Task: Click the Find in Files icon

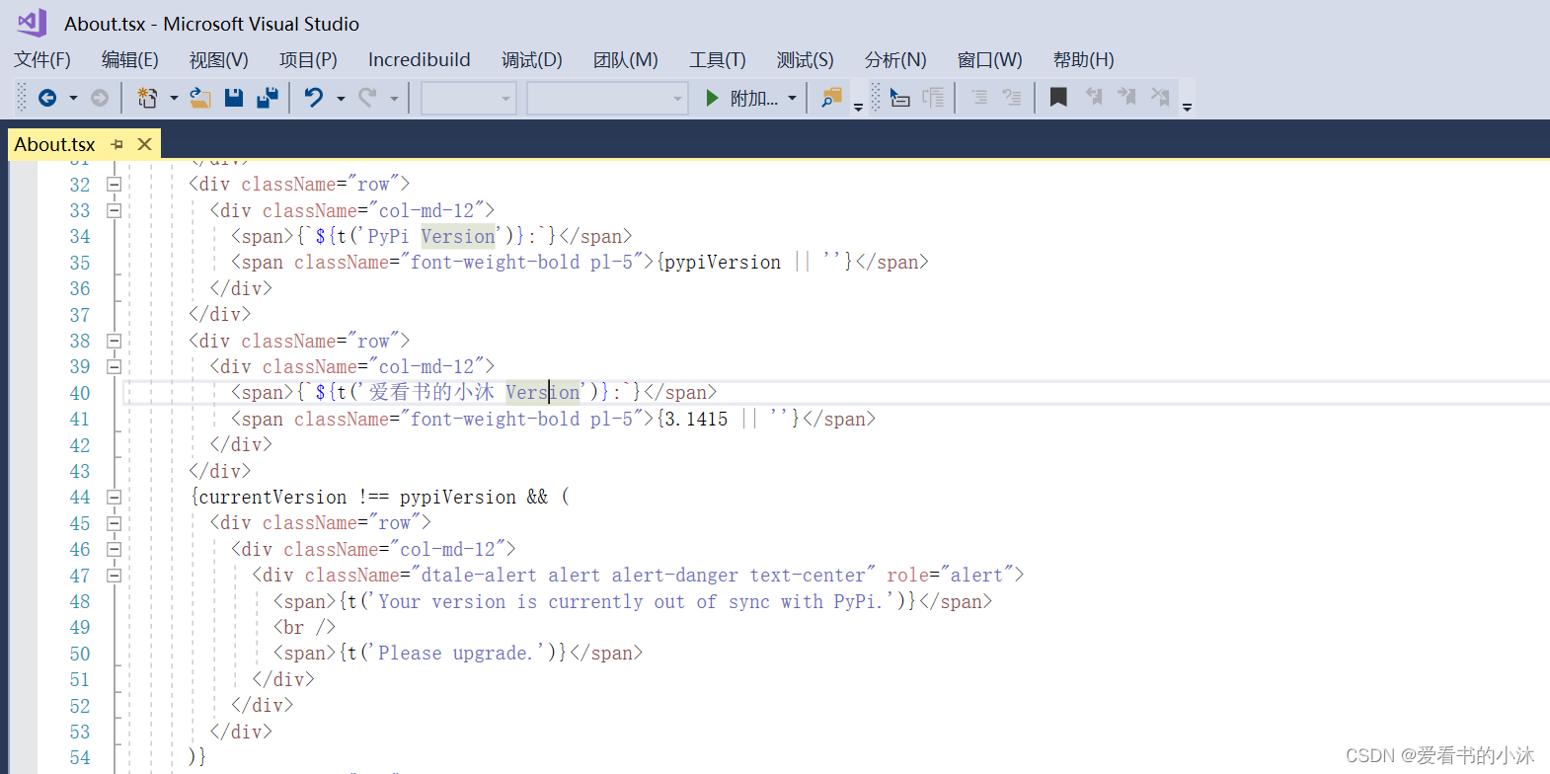Action: tap(832, 98)
